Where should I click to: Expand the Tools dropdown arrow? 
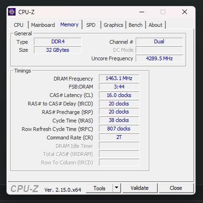coord(116,188)
